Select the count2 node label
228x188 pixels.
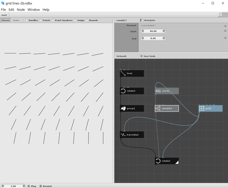tap(166, 91)
